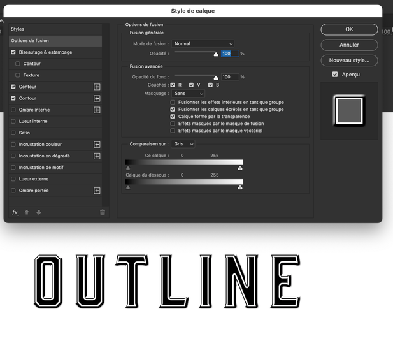This screenshot has height=341, width=393.
Task: Select Options de fusion in the styles list
Action: click(55, 41)
